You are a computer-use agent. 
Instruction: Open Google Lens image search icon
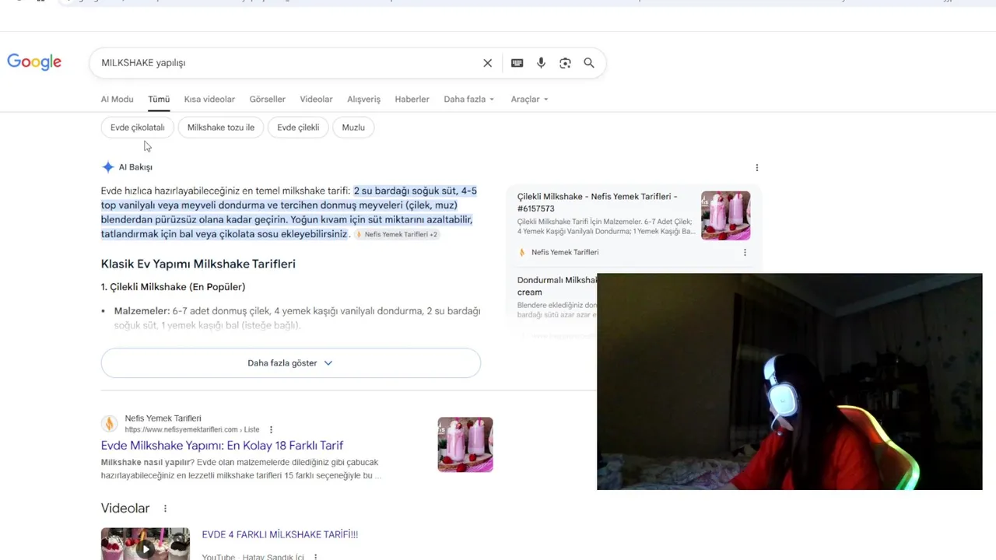click(565, 63)
